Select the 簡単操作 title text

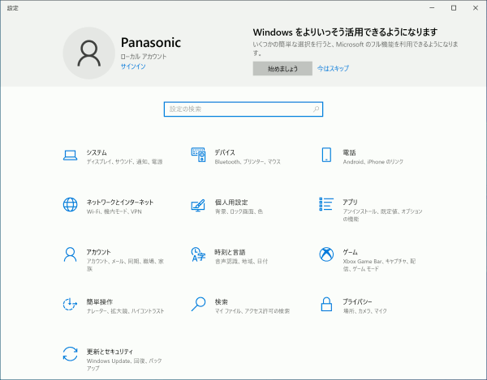[x=100, y=302]
